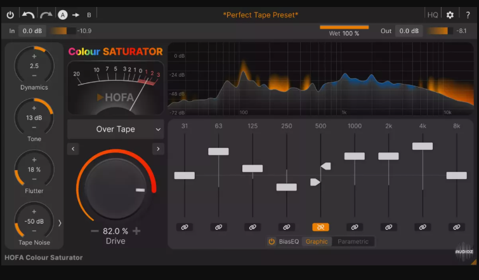Screen dimensions: 479x280
Task: Click the 8k band fader
Action: pyautogui.click(x=457, y=175)
